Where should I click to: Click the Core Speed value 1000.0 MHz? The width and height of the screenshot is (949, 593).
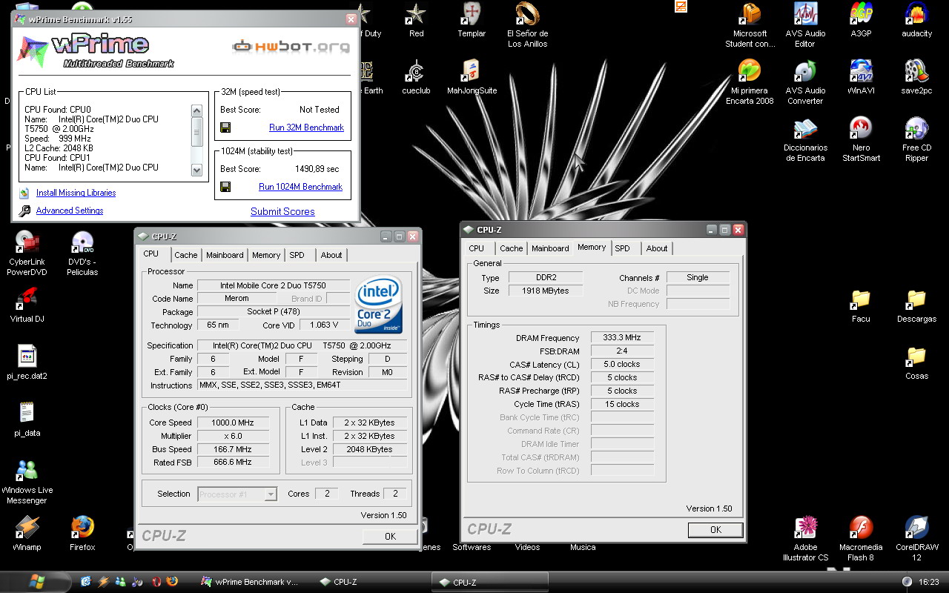pyautogui.click(x=232, y=423)
